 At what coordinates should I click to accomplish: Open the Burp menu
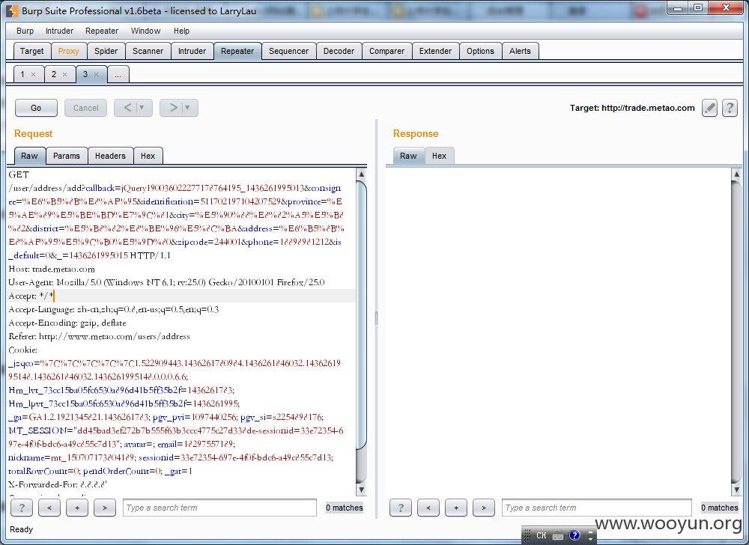(x=25, y=31)
